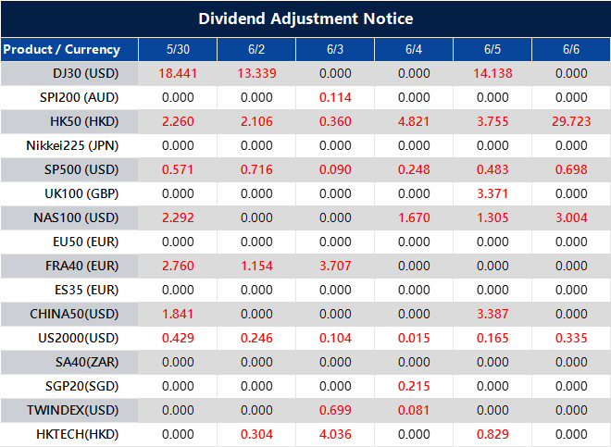Screen dimensions: 611x447
Task: Select the 29.723 cell in HK50 row
Action: pos(571,121)
